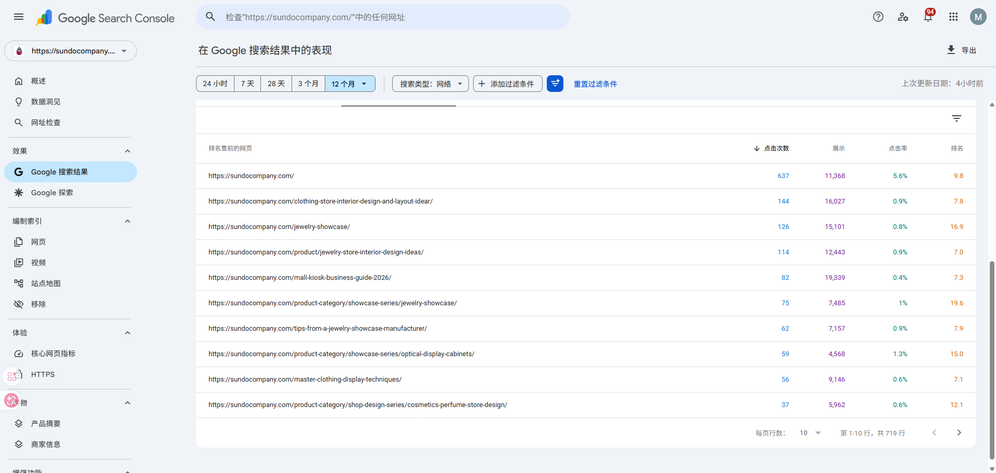Click the search magnifier icon in URL bar
The image size is (996, 473).
pos(210,17)
